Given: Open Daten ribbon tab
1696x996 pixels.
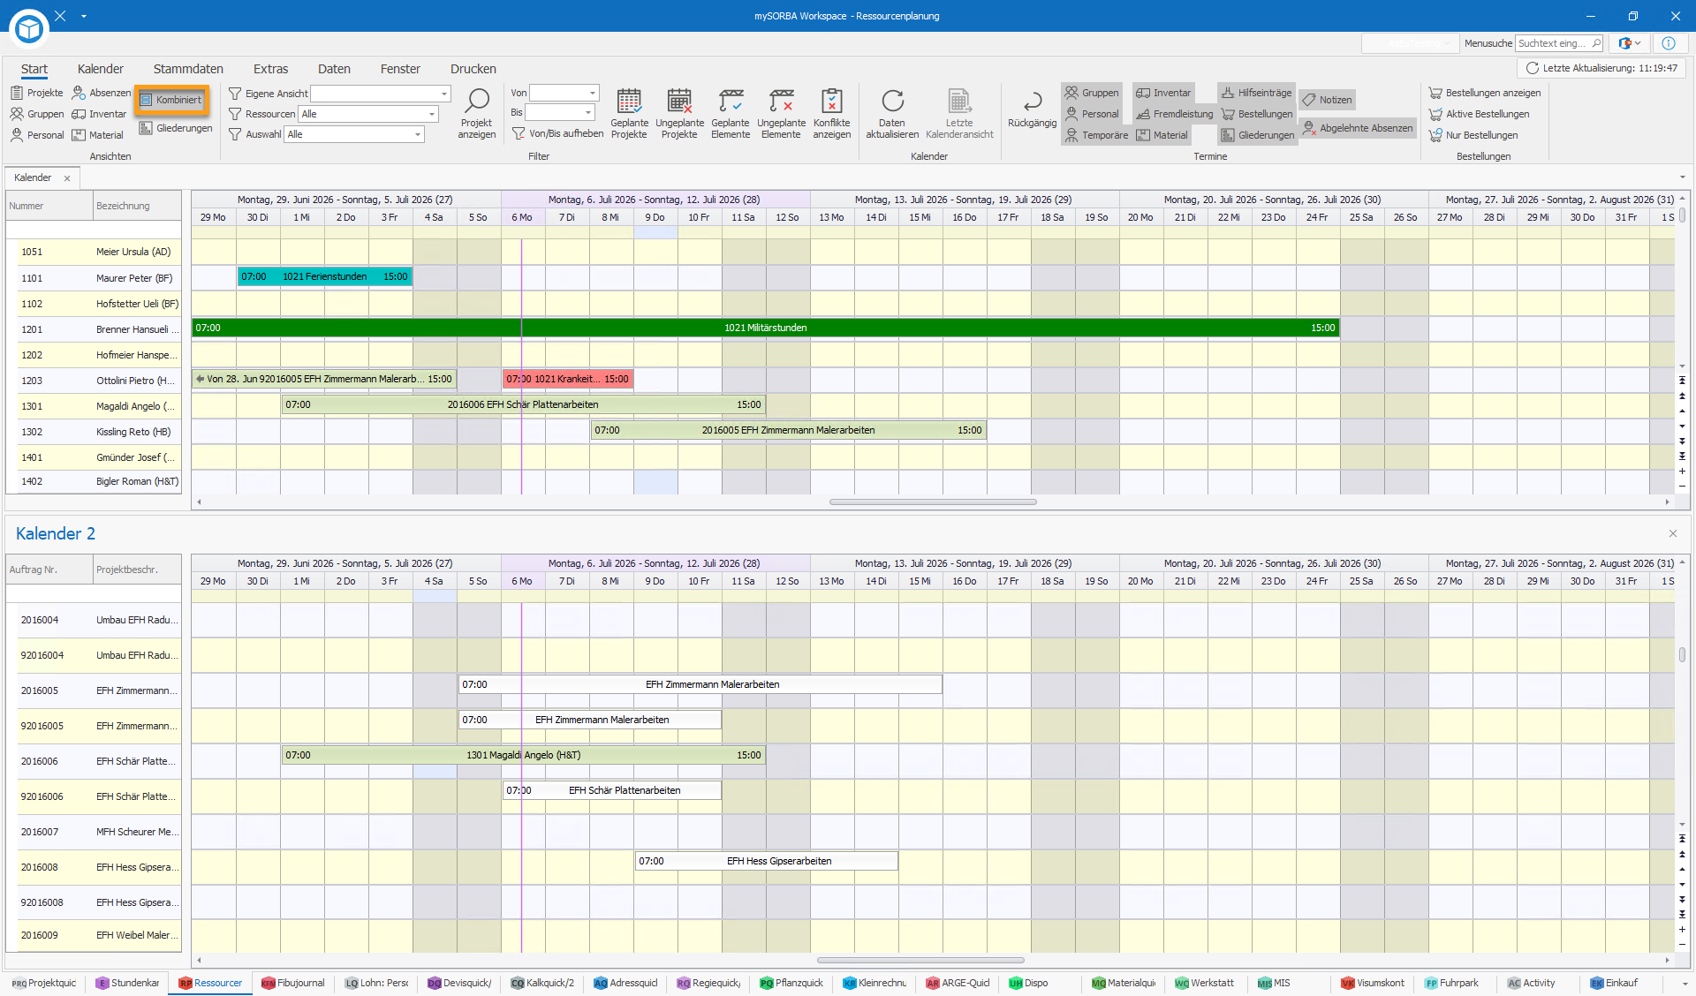Looking at the screenshot, I should pos(334,69).
